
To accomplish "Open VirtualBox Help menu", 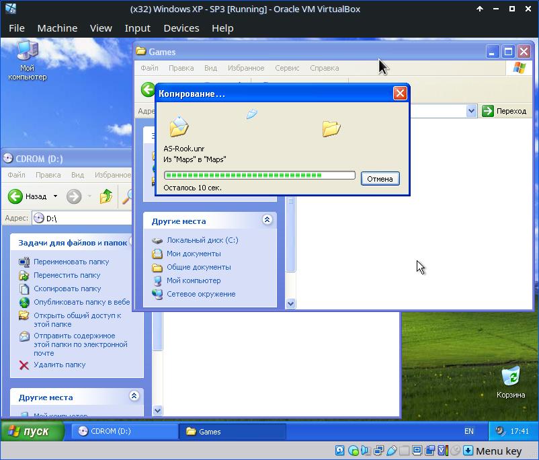I will (x=222, y=28).
